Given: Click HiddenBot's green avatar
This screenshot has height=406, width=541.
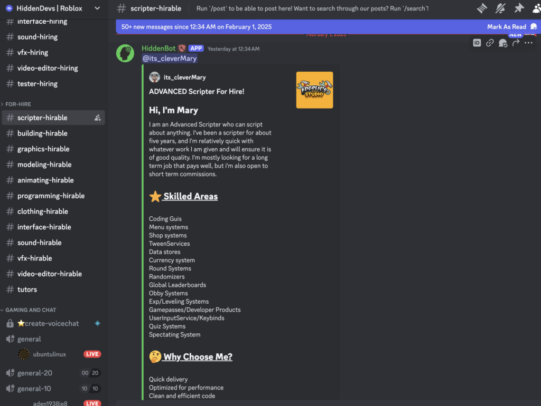Looking at the screenshot, I should pyautogui.click(x=125, y=53).
